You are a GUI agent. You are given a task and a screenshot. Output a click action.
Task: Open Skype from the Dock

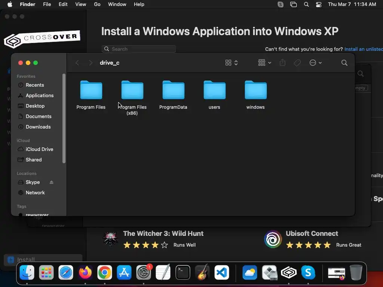308,272
